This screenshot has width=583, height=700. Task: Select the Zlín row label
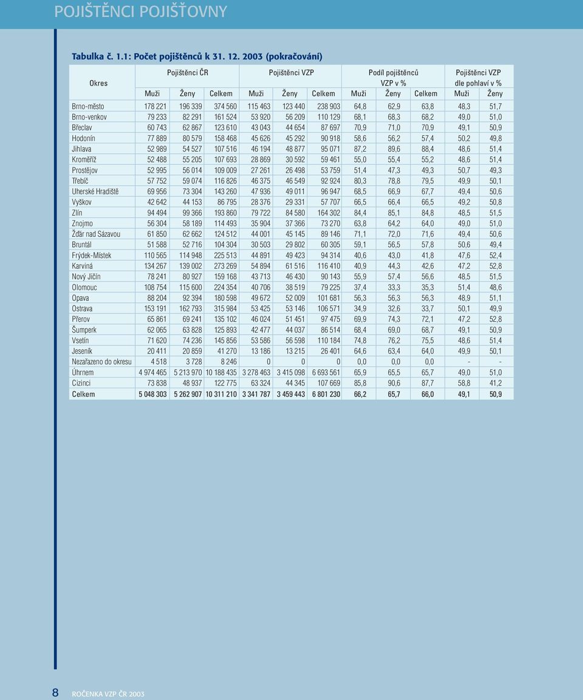77,213
